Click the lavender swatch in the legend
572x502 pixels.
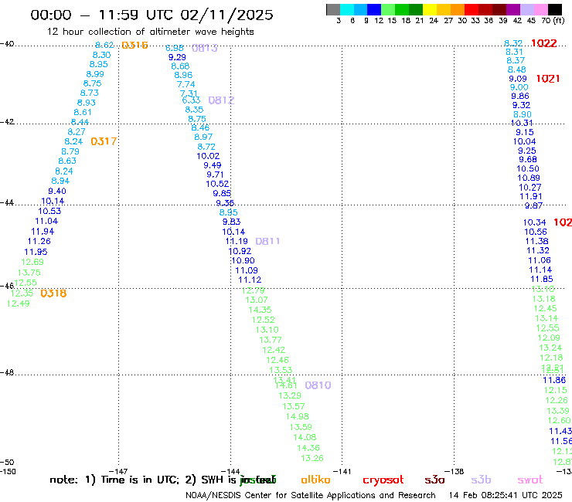pos(526,9)
